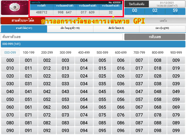
Task: Choose number 066
Action: tap(121, 107)
